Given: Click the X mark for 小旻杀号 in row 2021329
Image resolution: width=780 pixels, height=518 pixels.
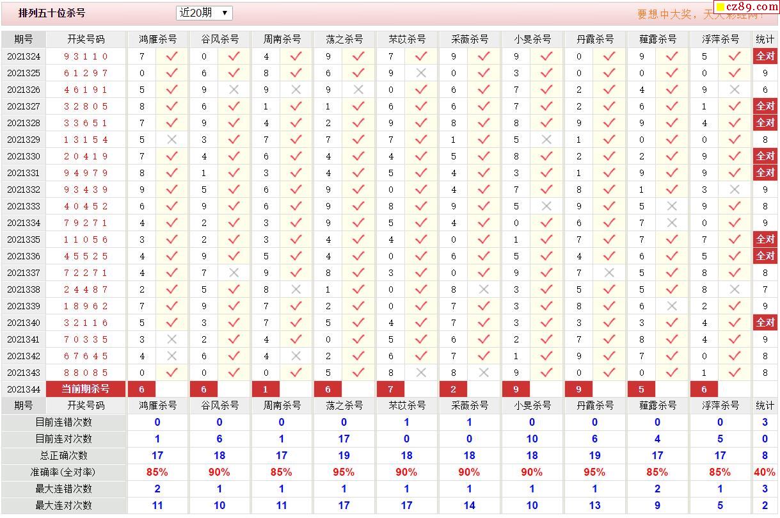Looking at the screenshot, I should tap(546, 140).
